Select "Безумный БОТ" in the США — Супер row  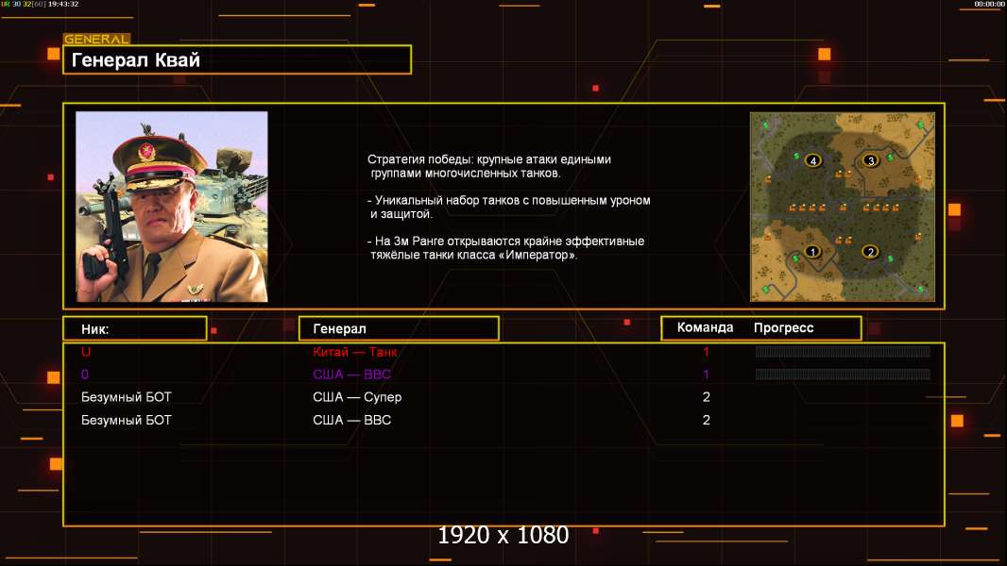click(127, 397)
